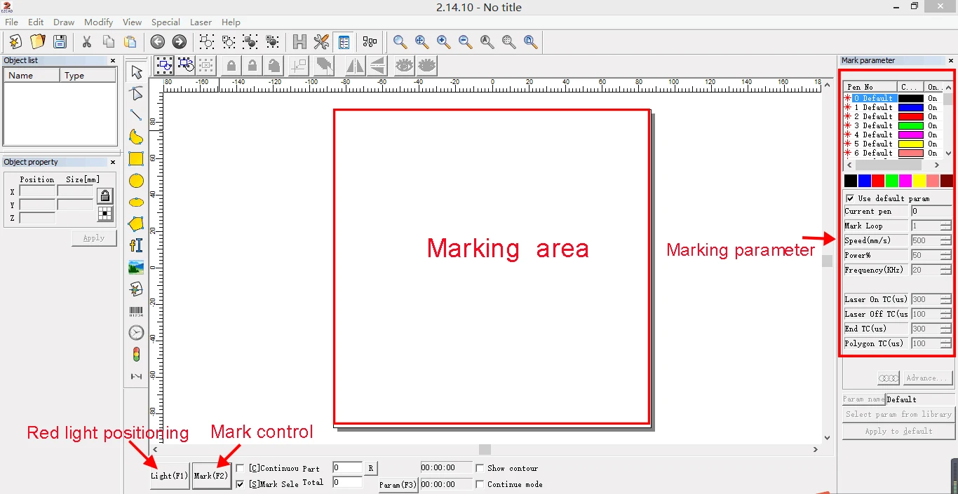Select the Circle drawing tool
This screenshot has width=958, height=494.
tap(136, 181)
